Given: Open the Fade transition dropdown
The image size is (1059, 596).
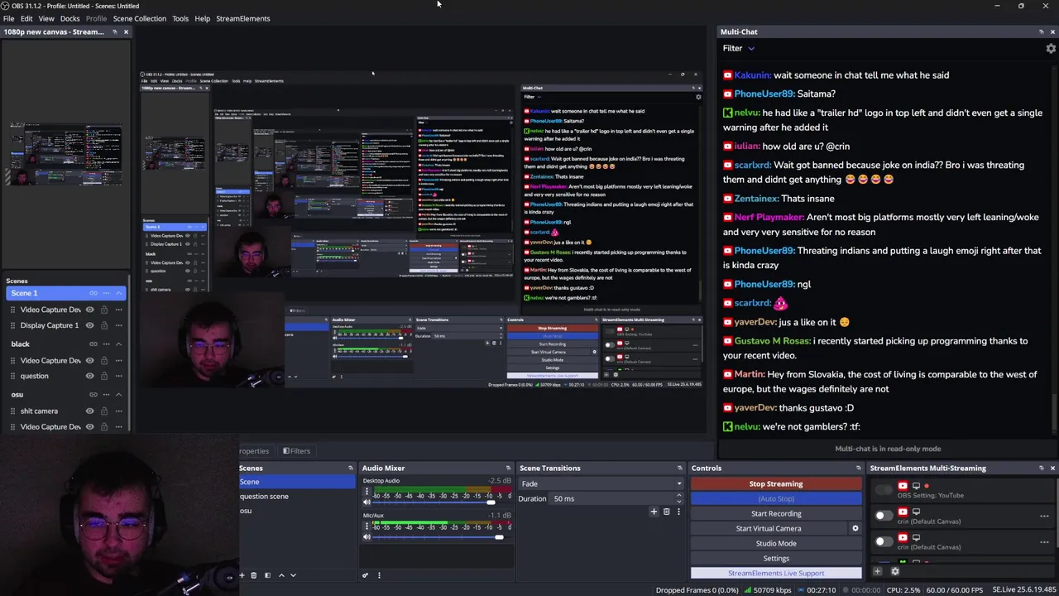Looking at the screenshot, I should click(x=601, y=483).
